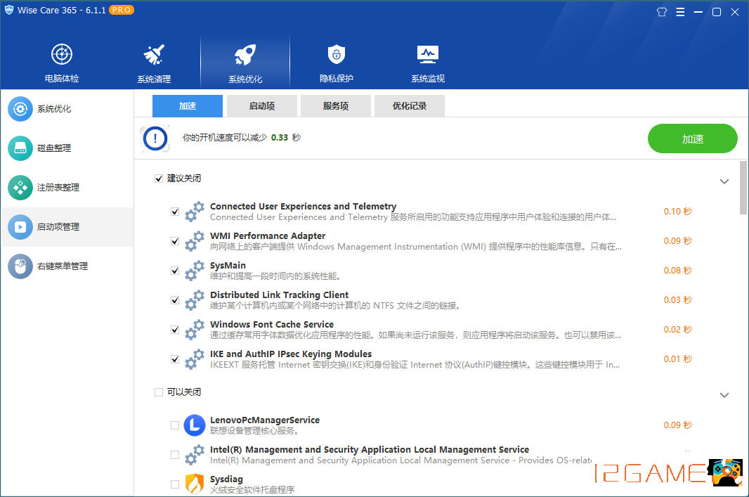Image resolution: width=749 pixels, height=497 pixels.
Task: Click the 0.10 秒 time for Telemetry
Action: (x=678, y=211)
